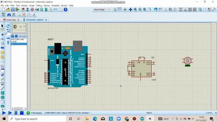This screenshot has height=122, width=217.
Task: Open the Template menu
Action: pyautogui.click(x=55, y=5)
